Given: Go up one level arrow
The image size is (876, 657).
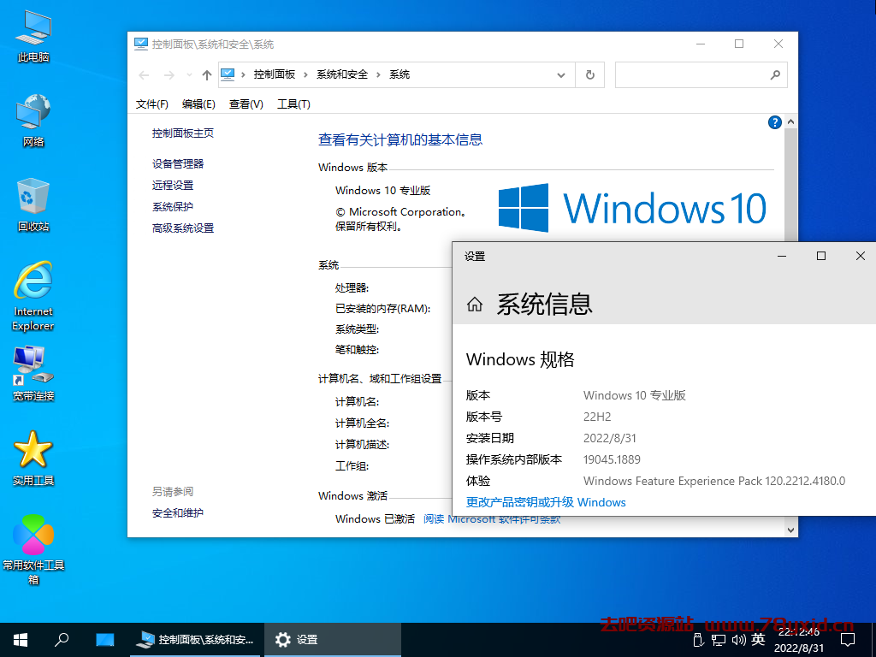Looking at the screenshot, I should [207, 75].
